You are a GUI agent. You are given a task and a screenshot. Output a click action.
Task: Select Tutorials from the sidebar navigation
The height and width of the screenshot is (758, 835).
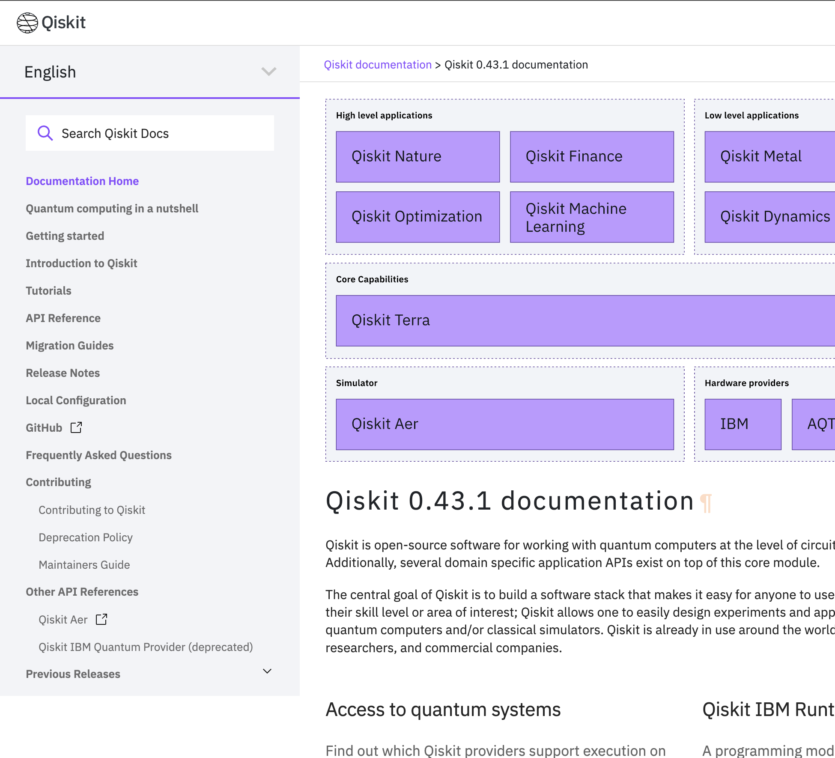48,291
